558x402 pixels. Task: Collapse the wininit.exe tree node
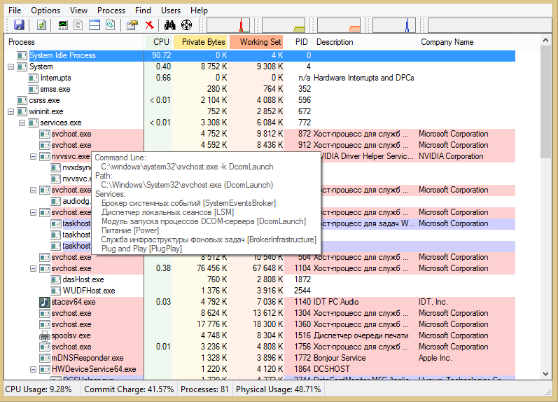(x=11, y=111)
